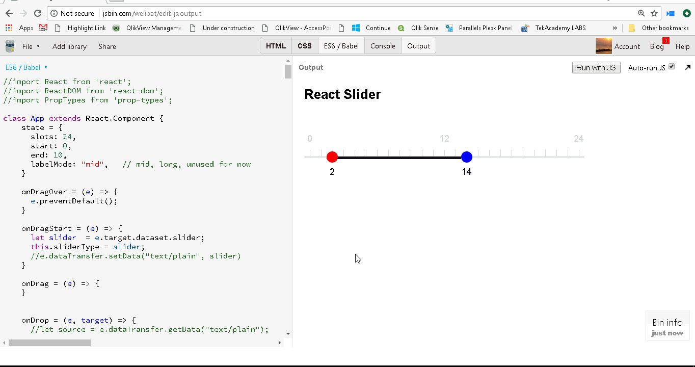Viewport: 695px width, 367px height.
Task: Disable the Auto-run JS checkbox
Action: (x=672, y=66)
